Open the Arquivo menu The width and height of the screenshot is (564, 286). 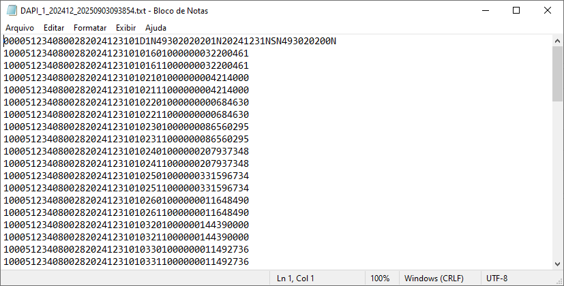tap(20, 28)
